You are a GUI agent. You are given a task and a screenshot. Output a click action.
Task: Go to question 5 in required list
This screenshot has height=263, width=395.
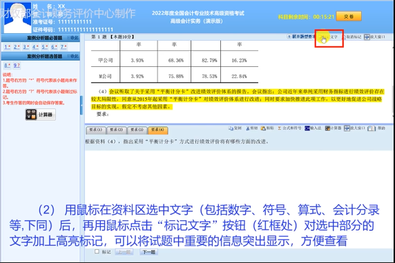pyautogui.click(x=45, y=47)
